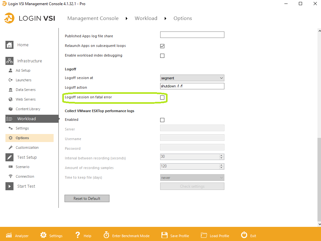Go to Launchers page
321x241 pixels.
[x=23, y=80]
